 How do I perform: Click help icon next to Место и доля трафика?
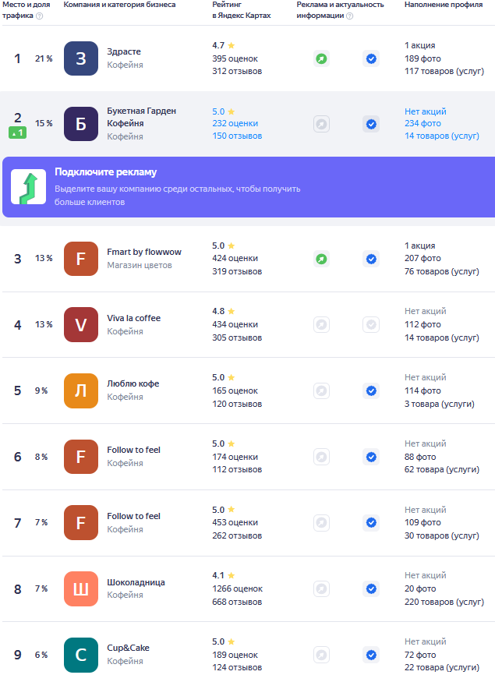[x=39, y=16]
